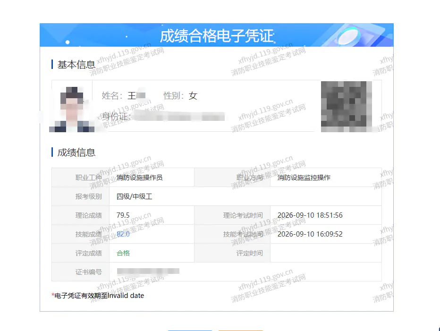Screen dimensions: 440x331
Task: Click the pixelated QR code image
Action: 346,107
